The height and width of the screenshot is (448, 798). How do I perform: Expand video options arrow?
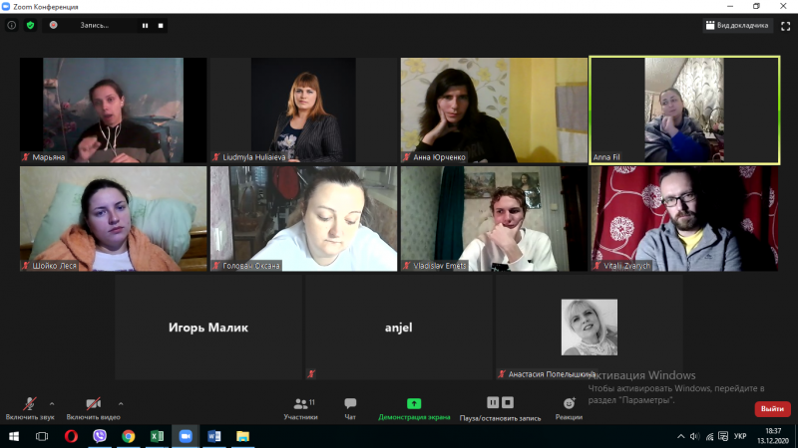[x=121, y=404]
